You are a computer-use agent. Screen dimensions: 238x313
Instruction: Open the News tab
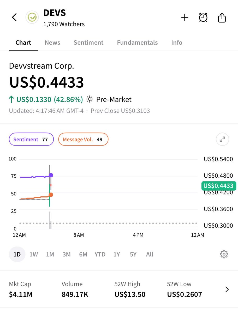[52, 43]
